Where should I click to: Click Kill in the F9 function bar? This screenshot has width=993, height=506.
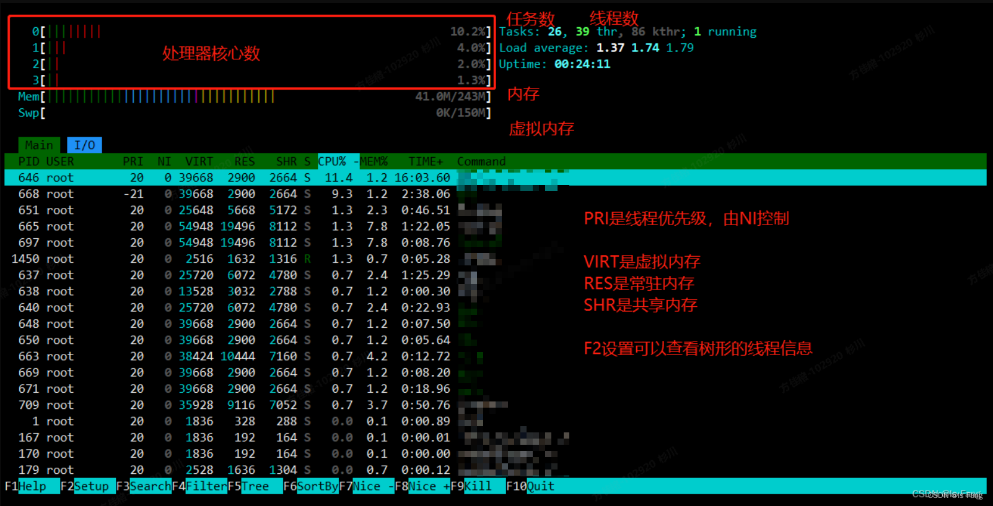click(x=485, y=486)
